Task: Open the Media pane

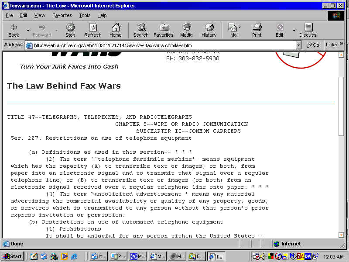Action: 186,31
